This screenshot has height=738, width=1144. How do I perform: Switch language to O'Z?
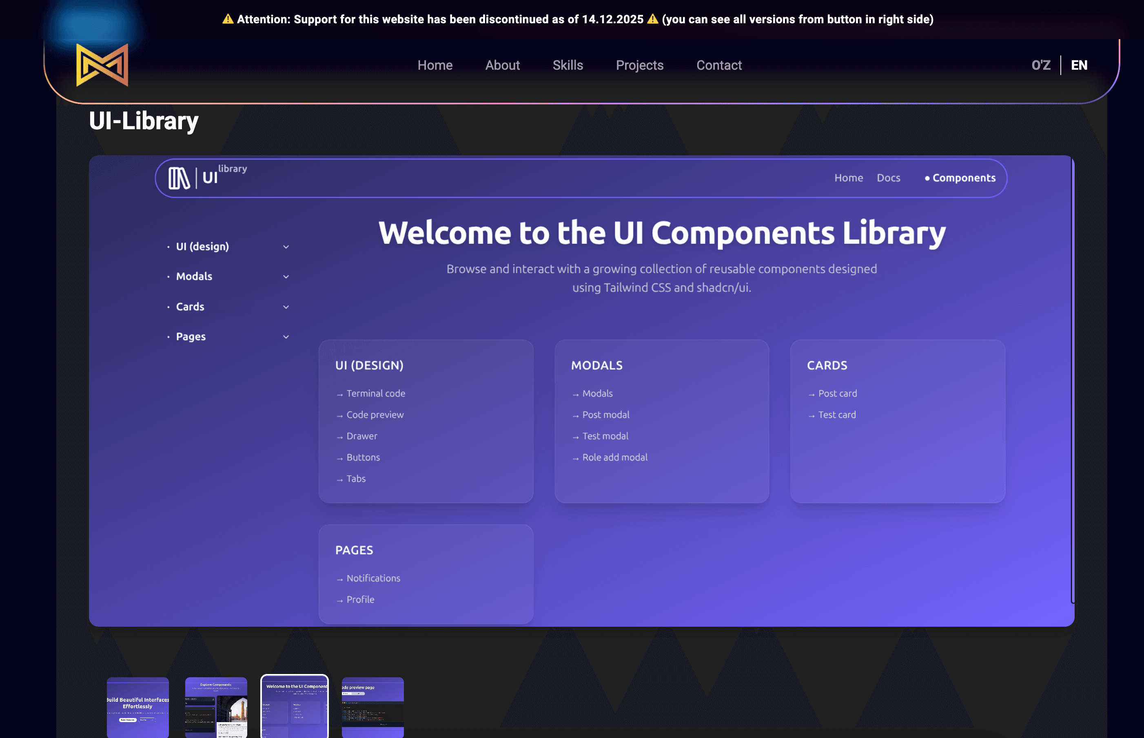pos(1041,65)
